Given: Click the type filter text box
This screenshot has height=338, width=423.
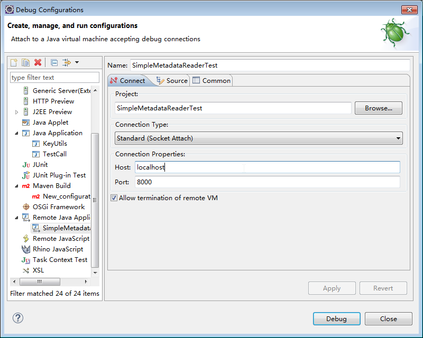Looking at the screenshot, I should pos(54,78).
